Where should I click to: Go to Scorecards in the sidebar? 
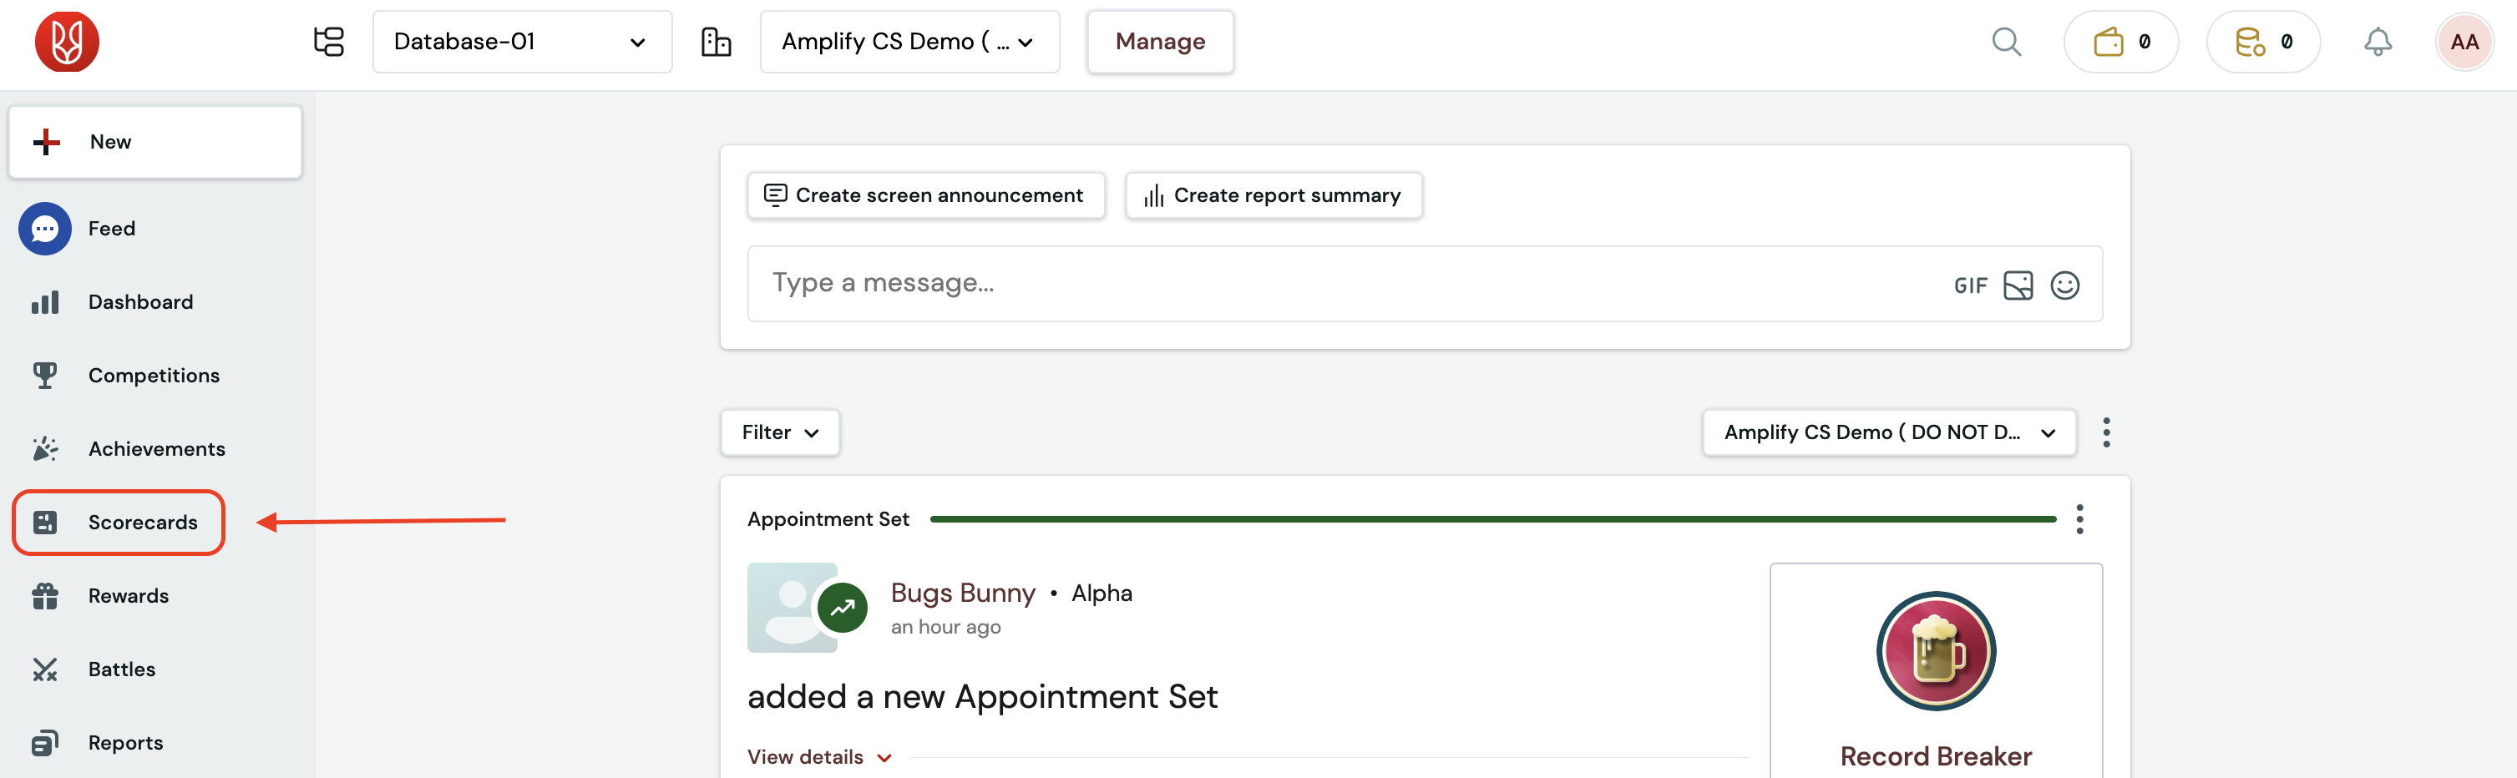coord(119,523)
